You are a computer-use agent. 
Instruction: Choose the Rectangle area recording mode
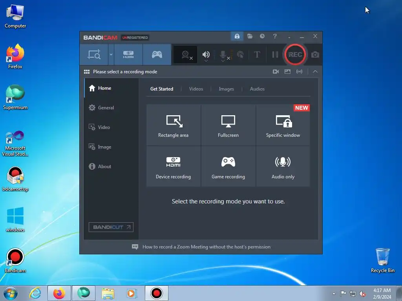pyautogui.click(x=174, y=125)
